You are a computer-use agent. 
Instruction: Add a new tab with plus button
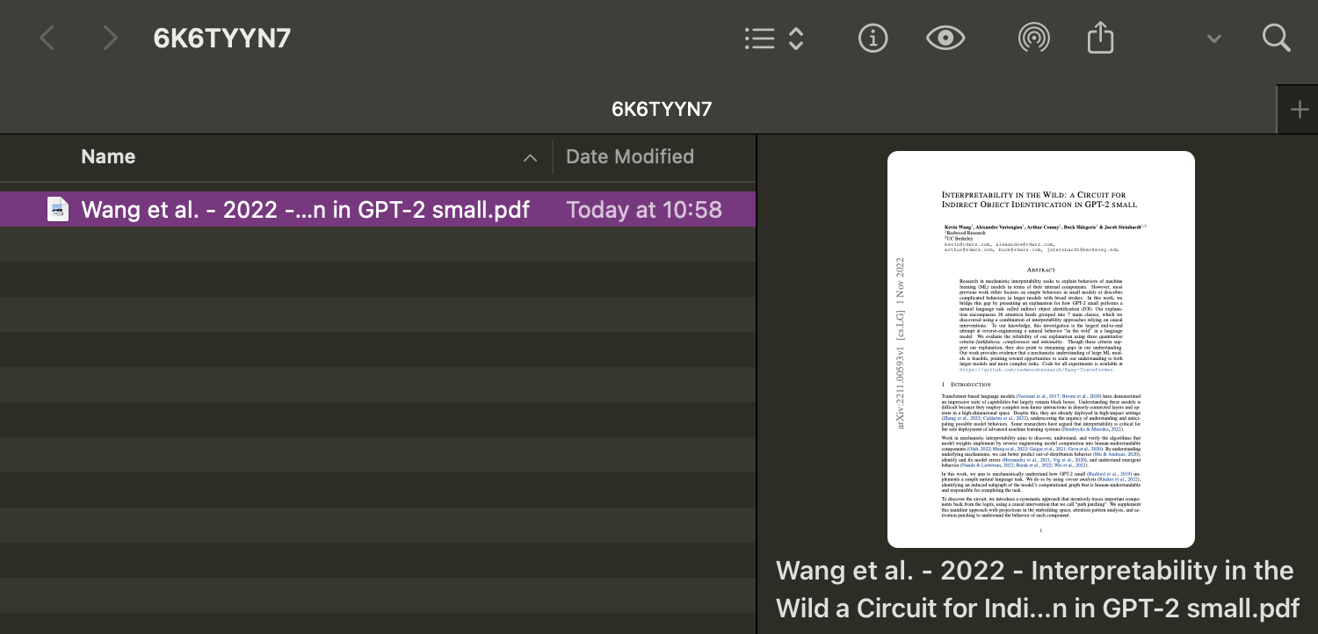[x=1299, y=110]
